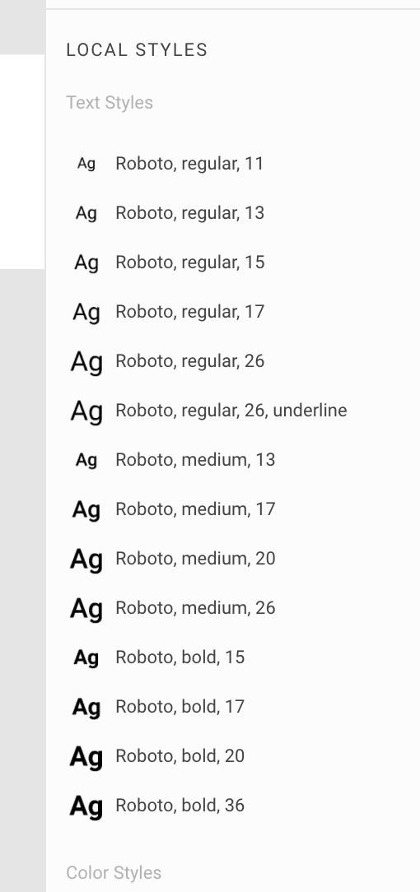Click the LOCAL STYLES panel heading
Viewport: 420px width, 892px height.
pos(137,50)
